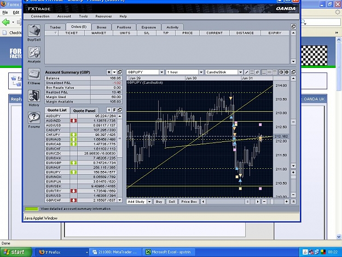Screen dimensions: 342x257
Task: Switch to the Orders (0) tab
Action: (x=79, y=27)
